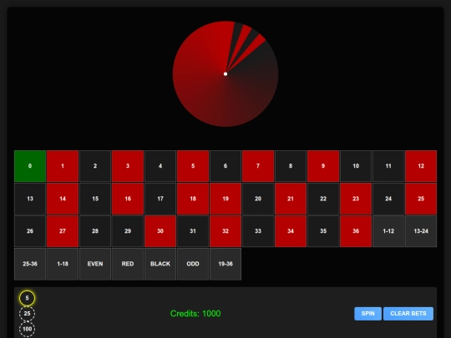The image size is (451, 338).
Task: Place a bet on the 13-24 dozen
Action: [421, 231]
